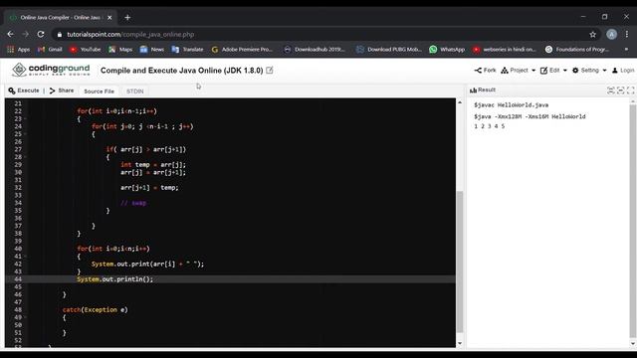
Task: Click the '$java -Xmx128M' result line
Action: pos(530,116)
